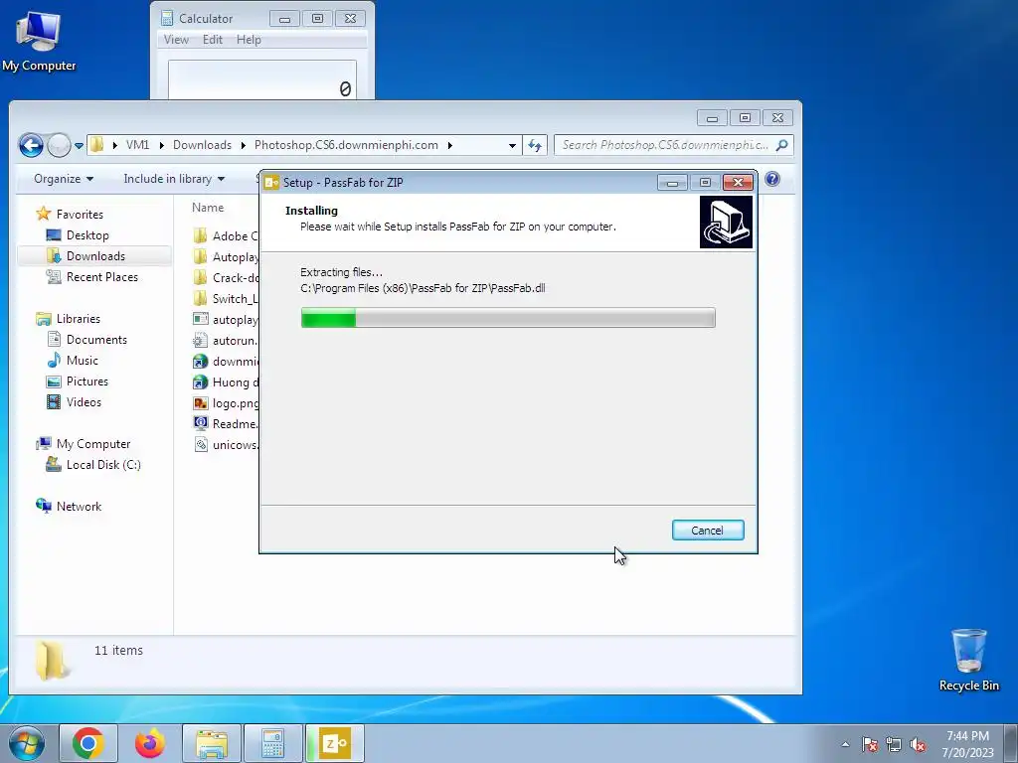Open Documents library
Screen dimensions: 1018x763
point(96,340)
